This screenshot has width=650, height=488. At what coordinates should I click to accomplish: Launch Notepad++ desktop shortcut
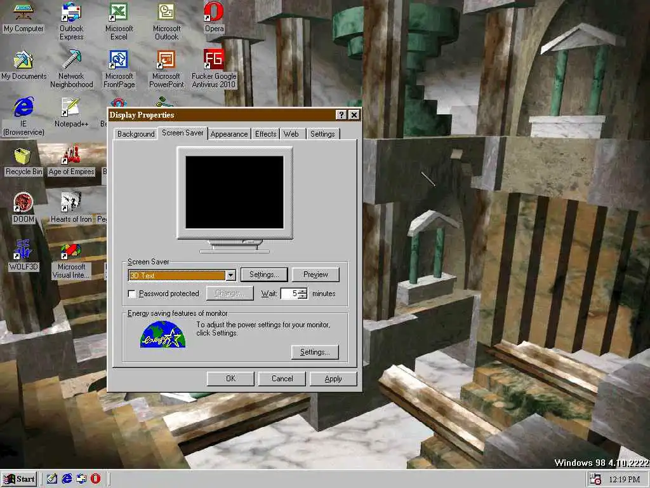pyautogui.click(x=71, y=112)
